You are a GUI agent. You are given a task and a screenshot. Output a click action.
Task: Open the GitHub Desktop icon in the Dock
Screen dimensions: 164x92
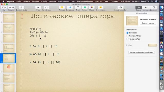[x=161, y=47]
